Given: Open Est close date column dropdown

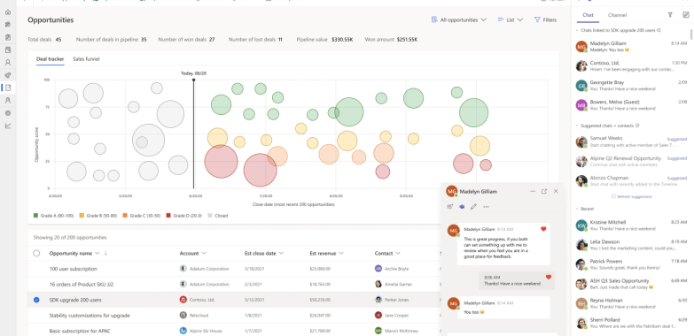Looking at the screenshot, I should click(x=282, y=254).
